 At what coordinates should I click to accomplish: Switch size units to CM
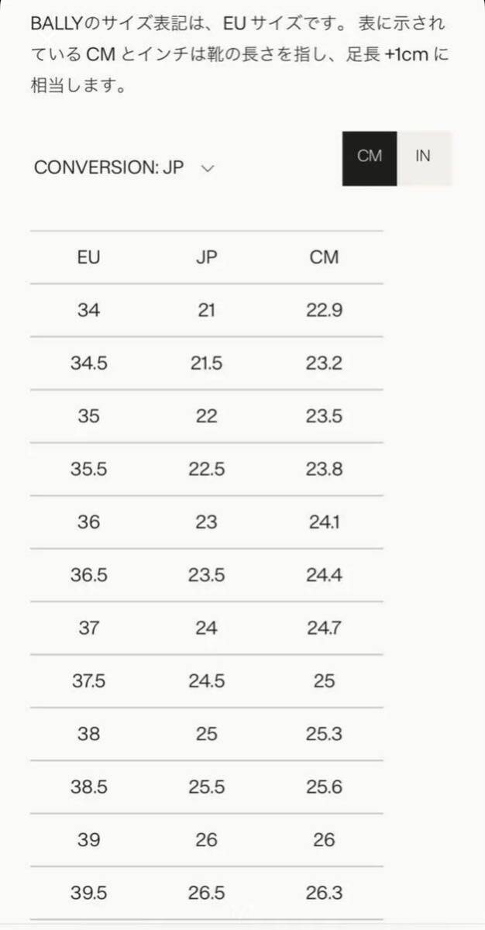click(370, 157)
